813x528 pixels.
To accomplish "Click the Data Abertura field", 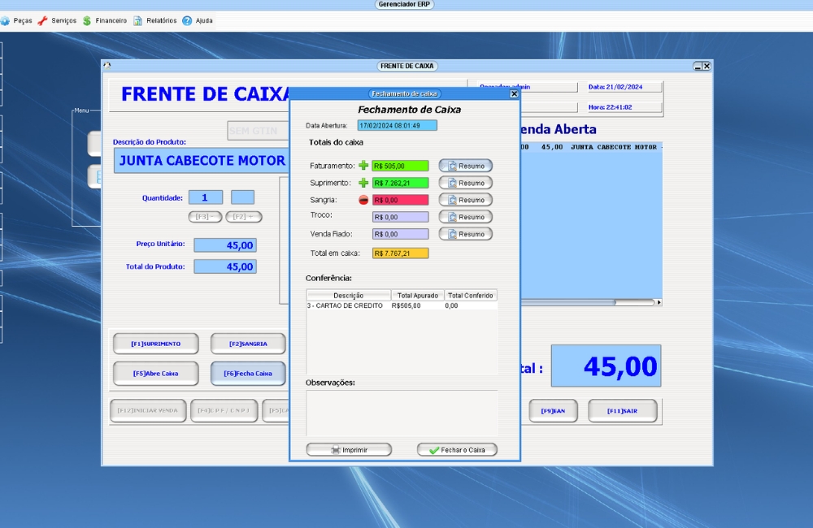I will (x=398, y=125).
